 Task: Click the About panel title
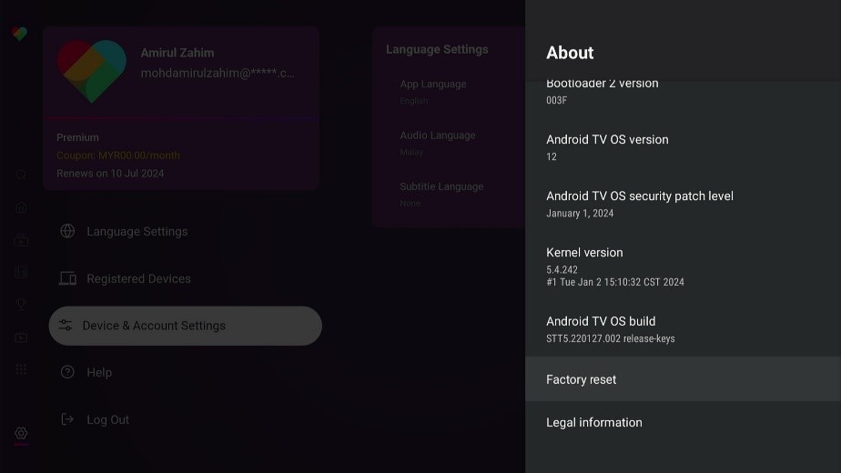570,53
